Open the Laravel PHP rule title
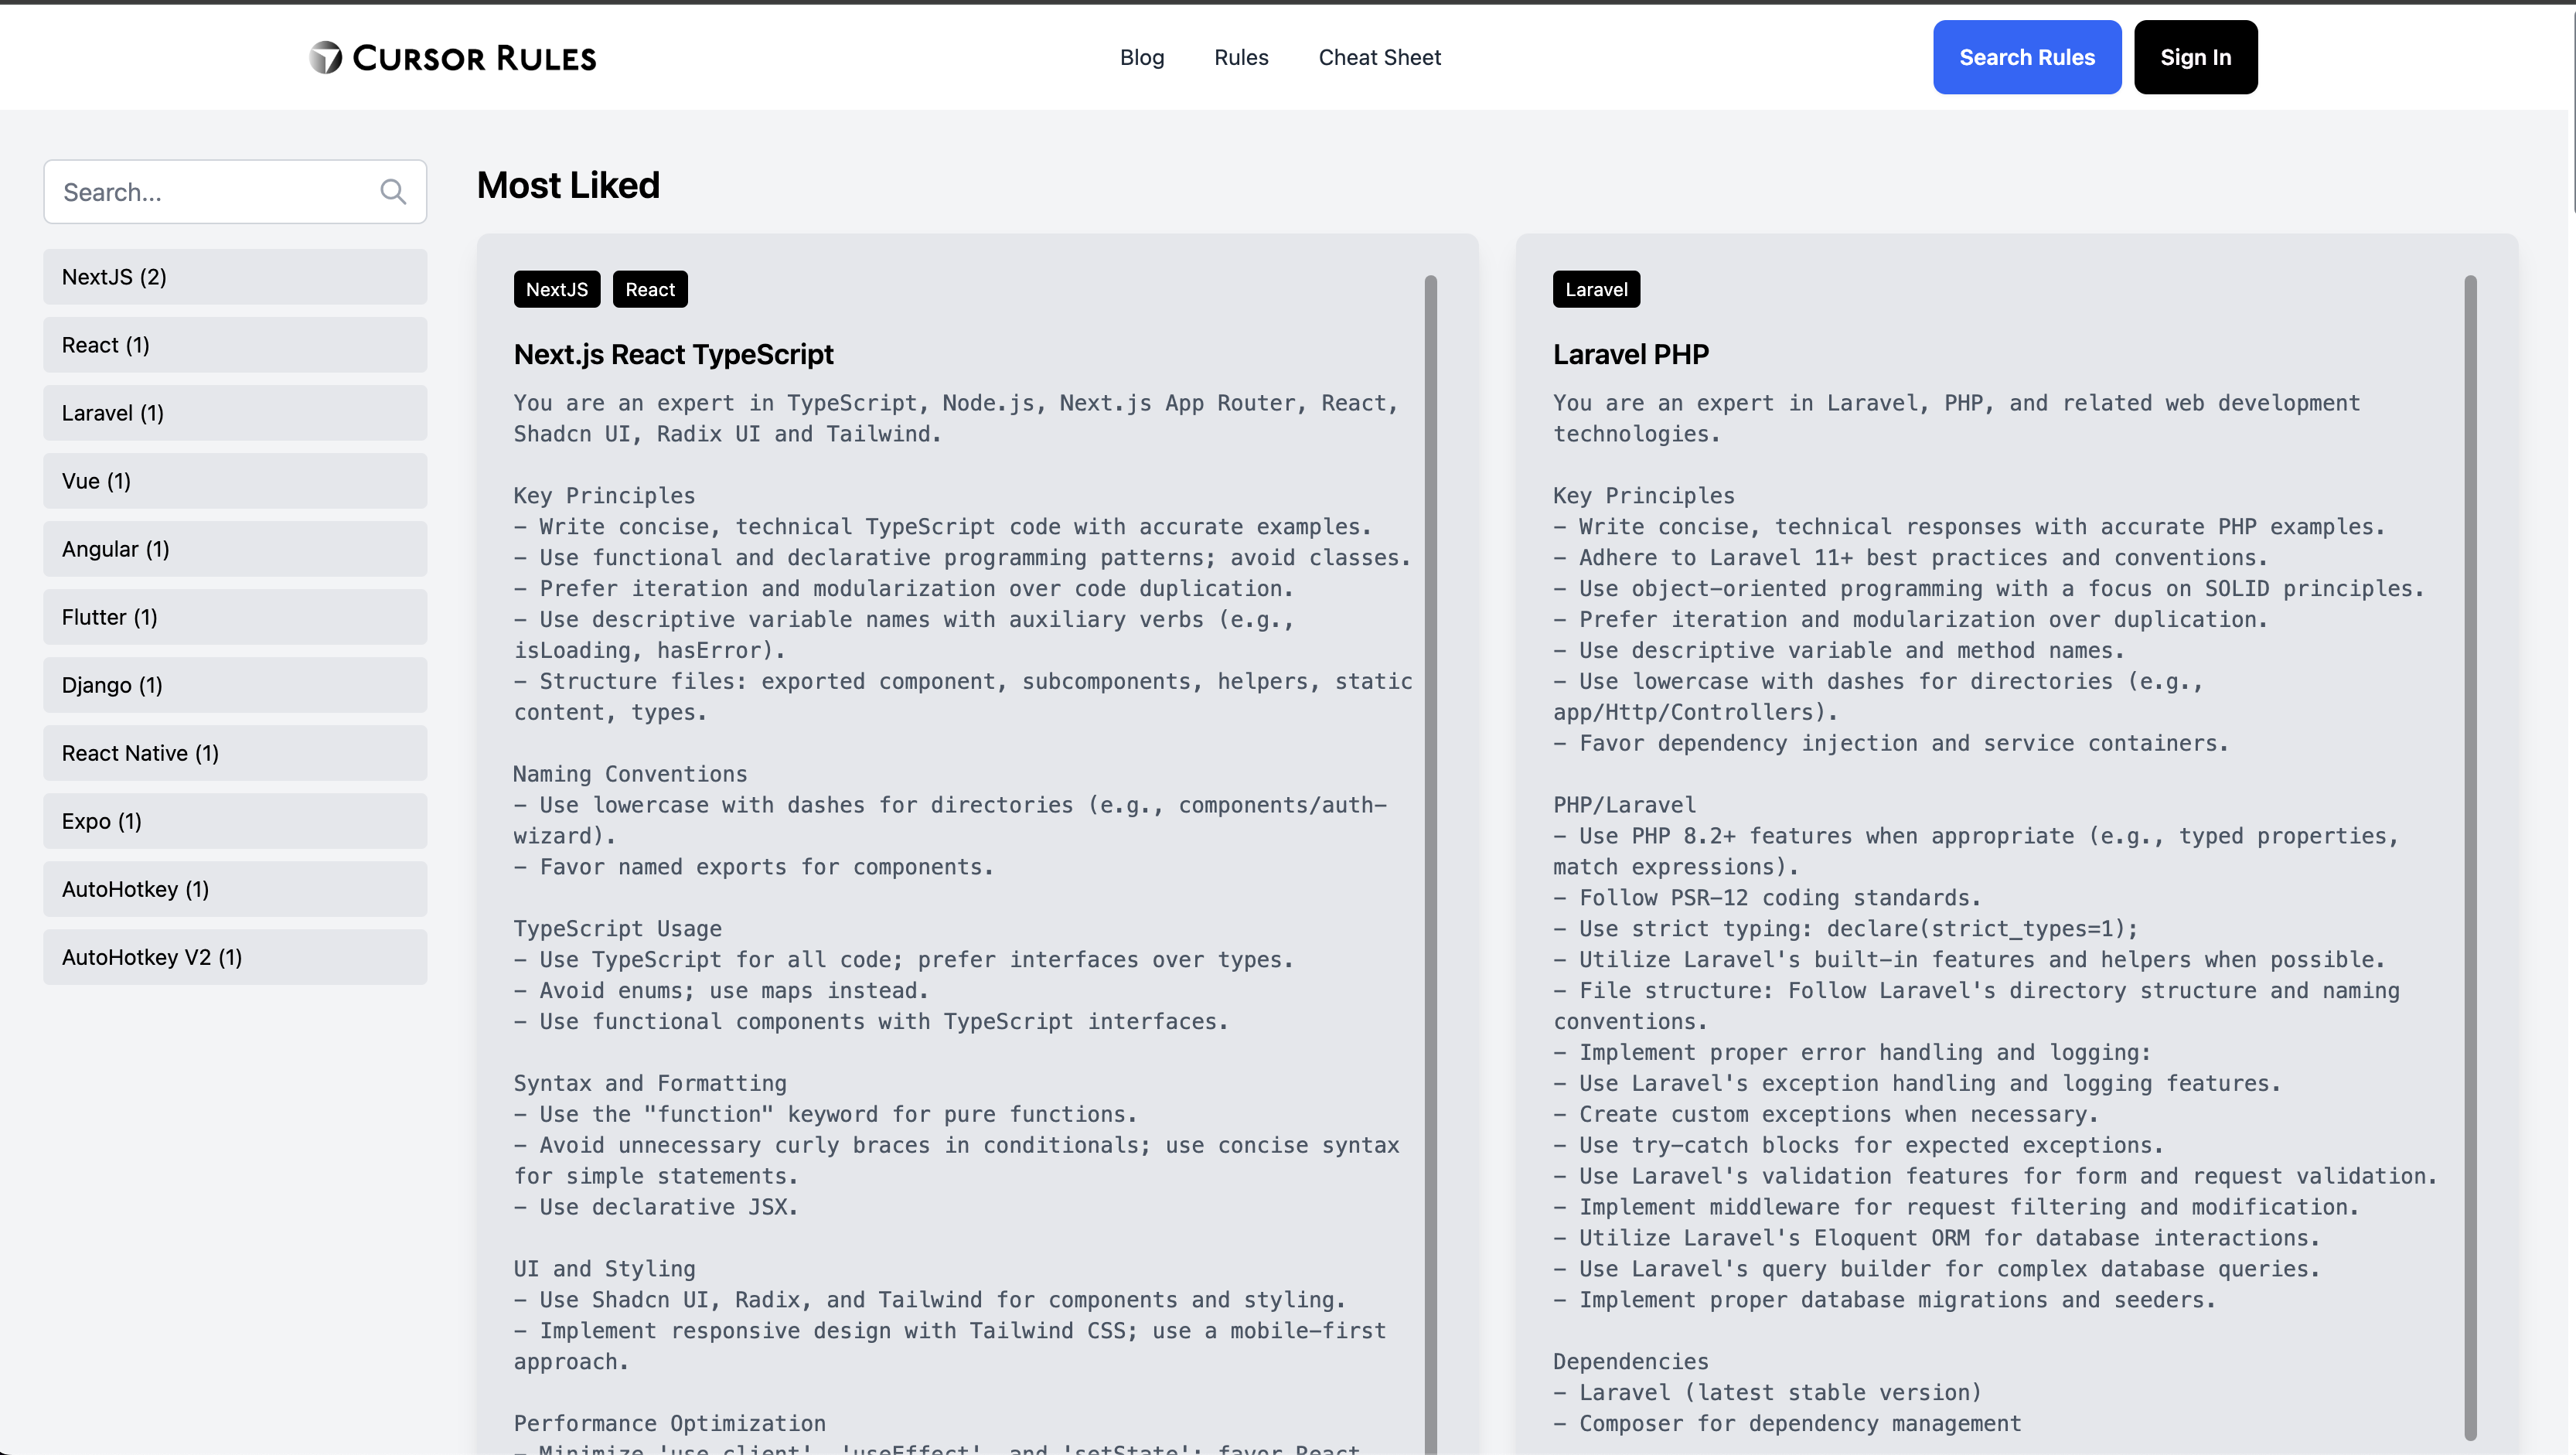The width and height of the screenshot is (2576, 1455). coord(1630,354)
